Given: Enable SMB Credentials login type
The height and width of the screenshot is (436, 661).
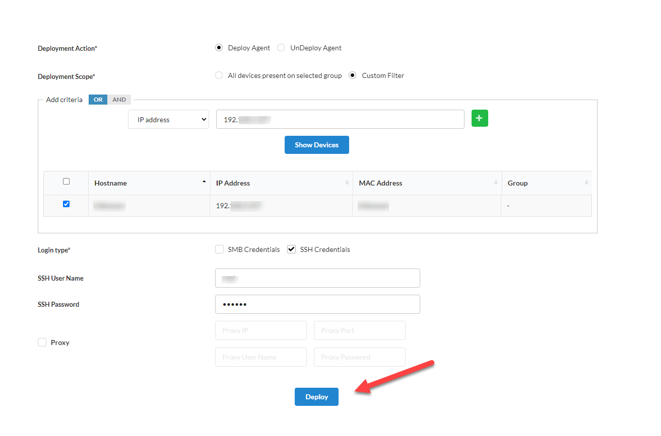Looking at the screenshot, I should point(219,249).
